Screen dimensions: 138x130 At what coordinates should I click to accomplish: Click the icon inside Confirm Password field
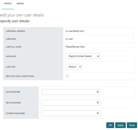98,113
